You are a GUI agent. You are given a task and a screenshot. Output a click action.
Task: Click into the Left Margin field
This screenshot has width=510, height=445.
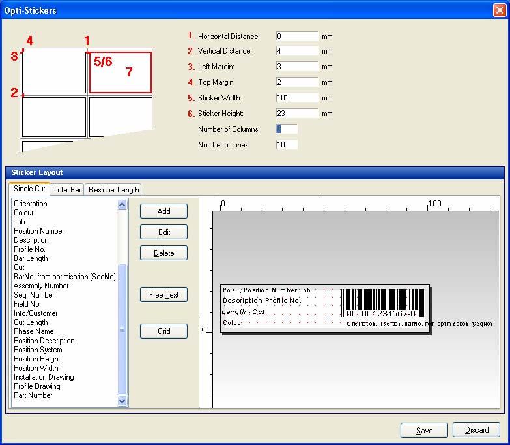click(x=297, y=67)
